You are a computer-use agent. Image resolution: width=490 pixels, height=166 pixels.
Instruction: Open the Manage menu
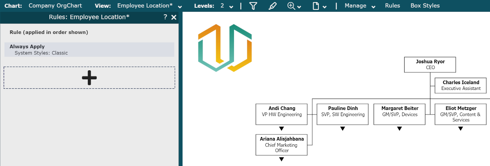click(x=360, y=6)
